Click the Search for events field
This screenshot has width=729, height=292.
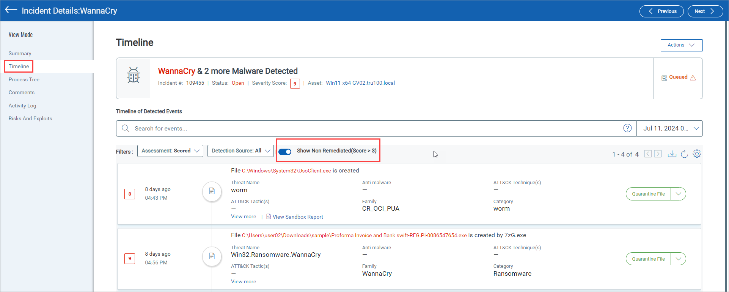(x=375, y=128)
